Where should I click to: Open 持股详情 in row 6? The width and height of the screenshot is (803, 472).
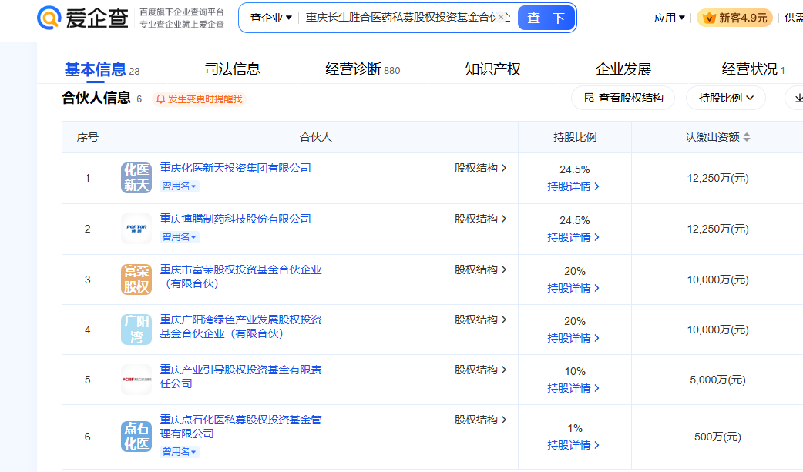(573, 445)
